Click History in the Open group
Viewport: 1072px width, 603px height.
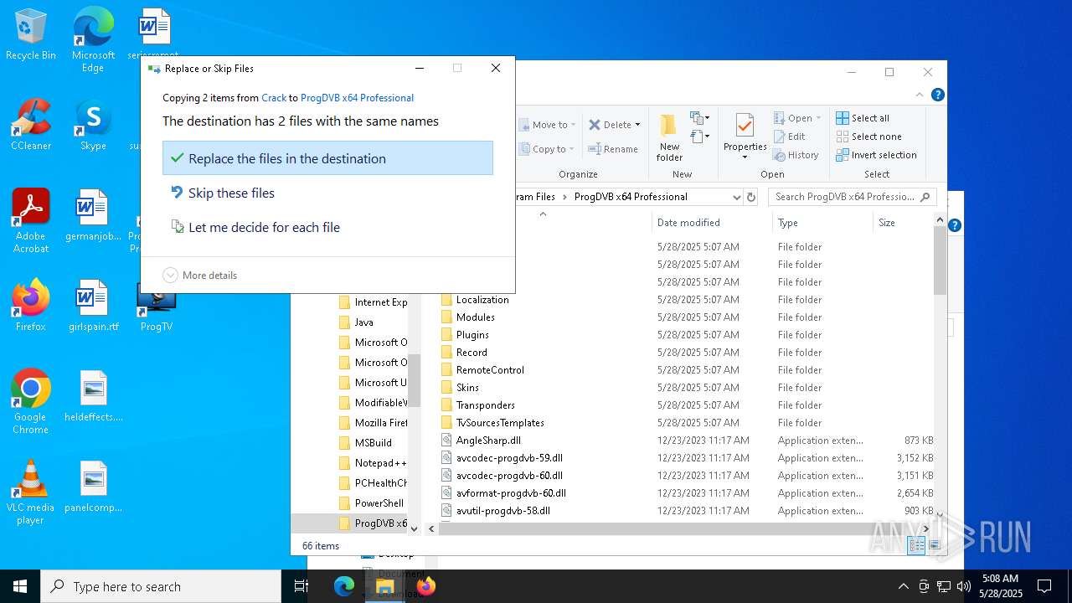pos(796,155)
